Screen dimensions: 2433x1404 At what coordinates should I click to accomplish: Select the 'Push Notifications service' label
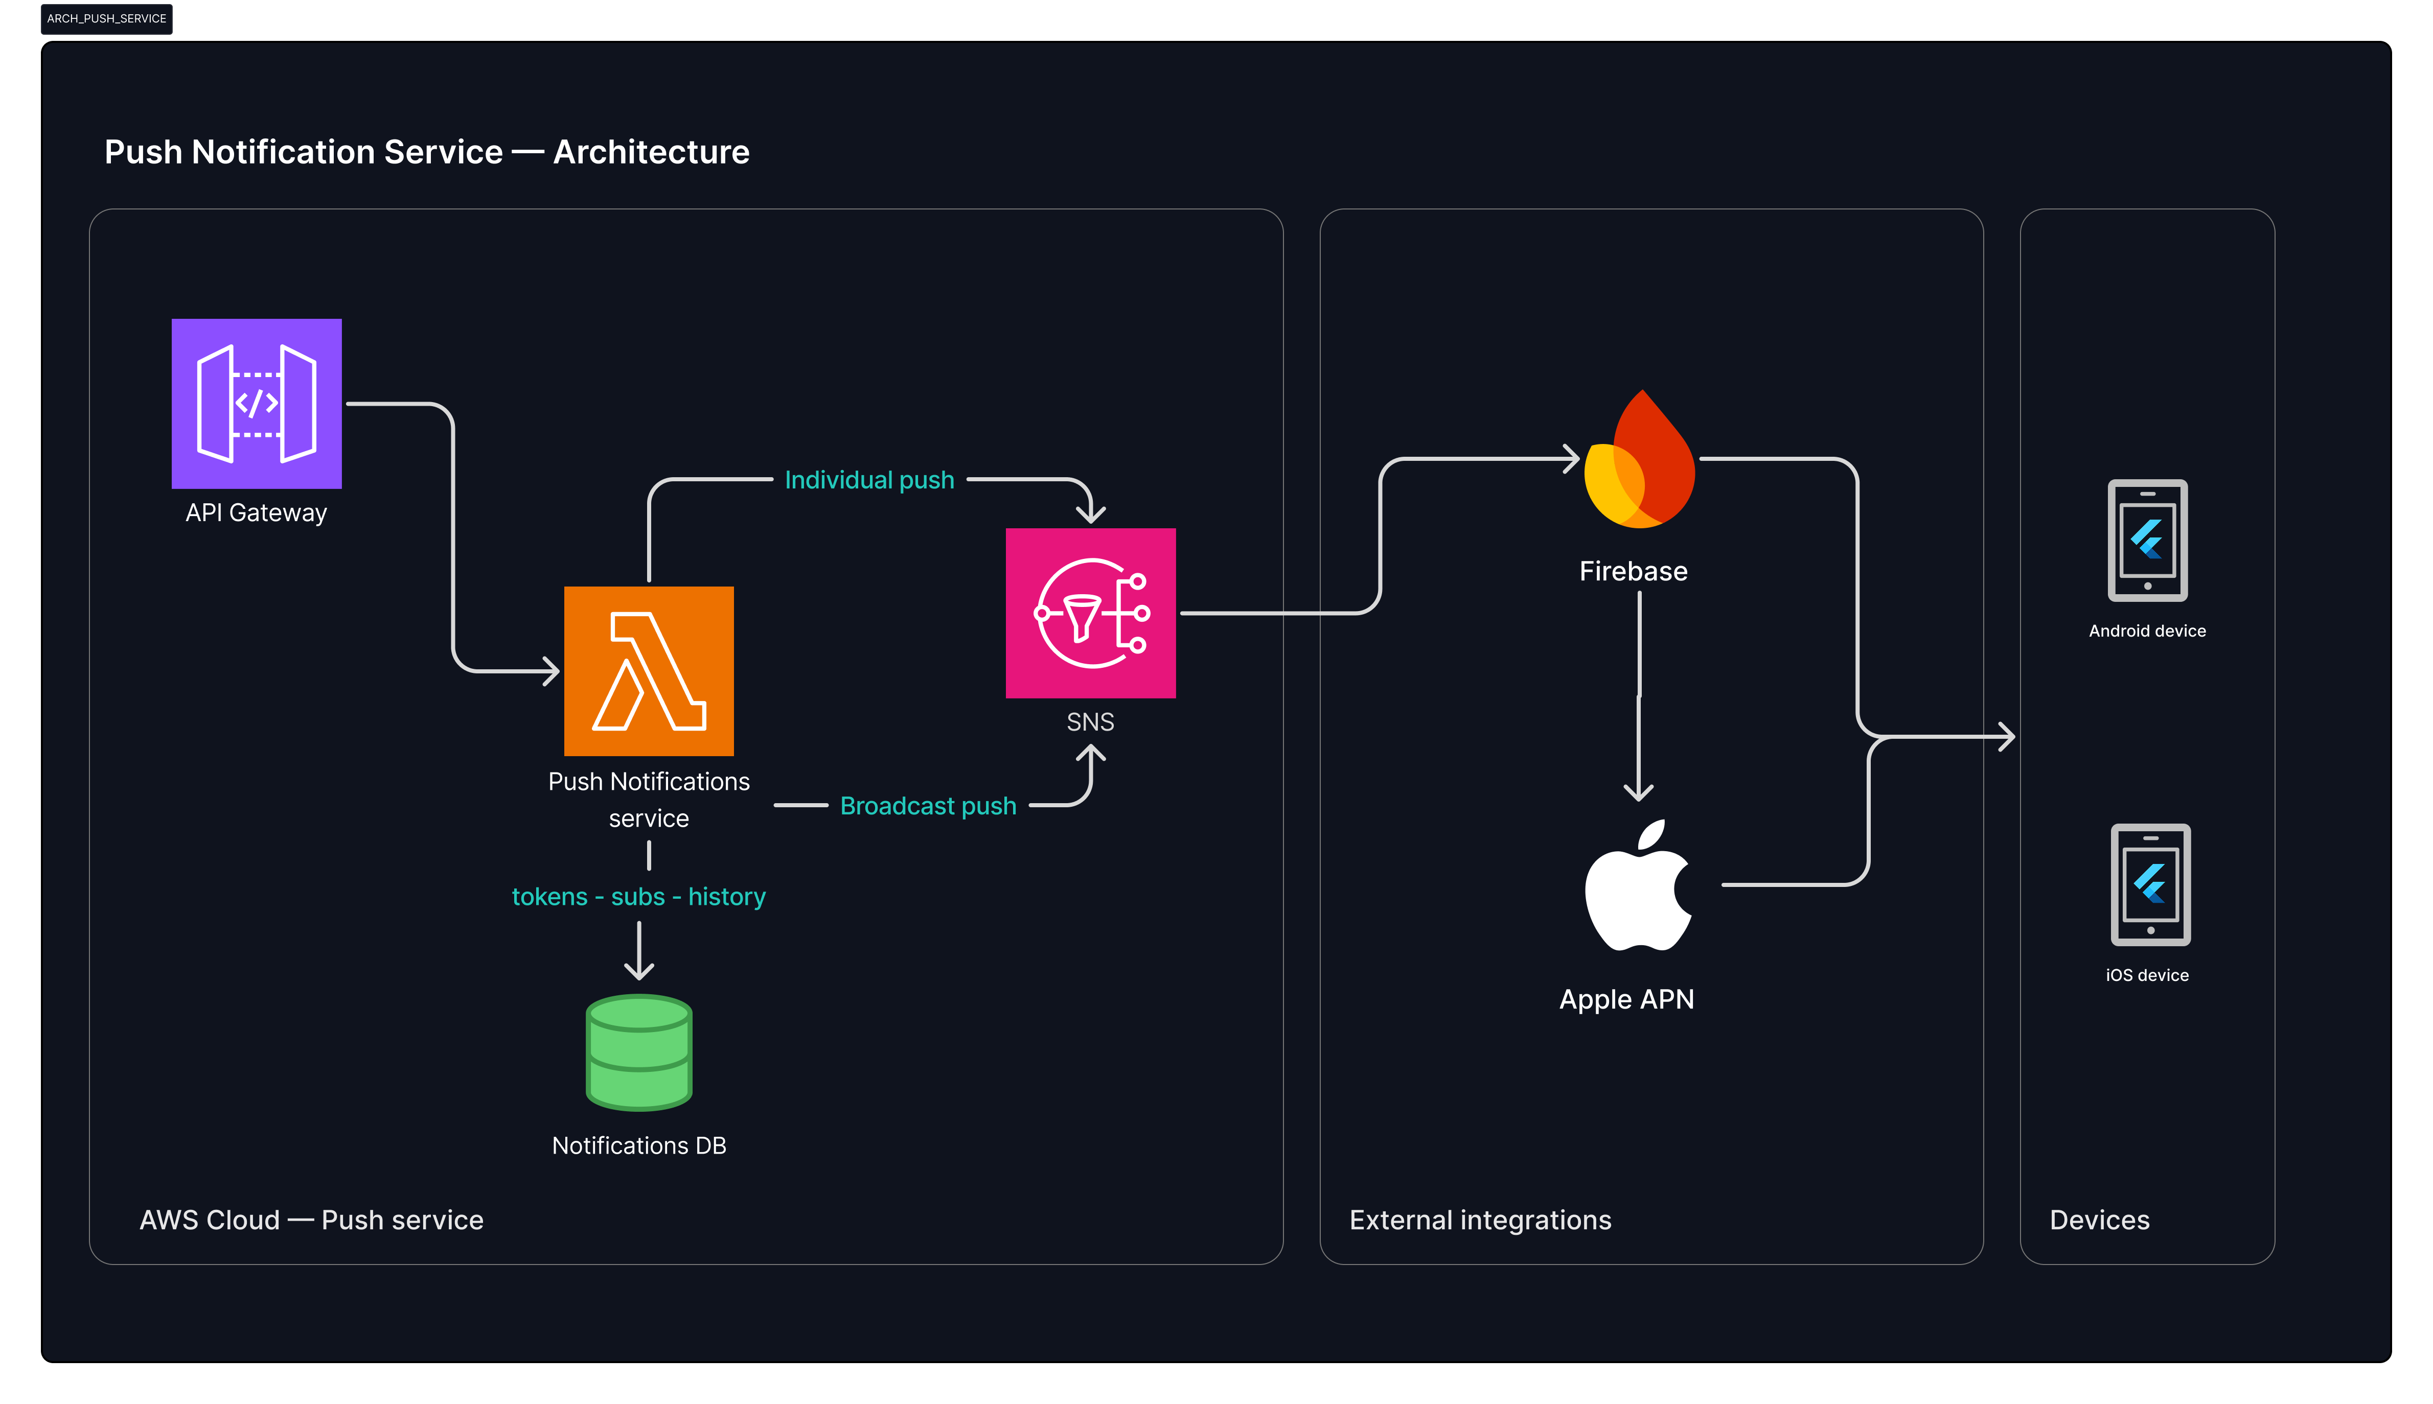(648, 800)
